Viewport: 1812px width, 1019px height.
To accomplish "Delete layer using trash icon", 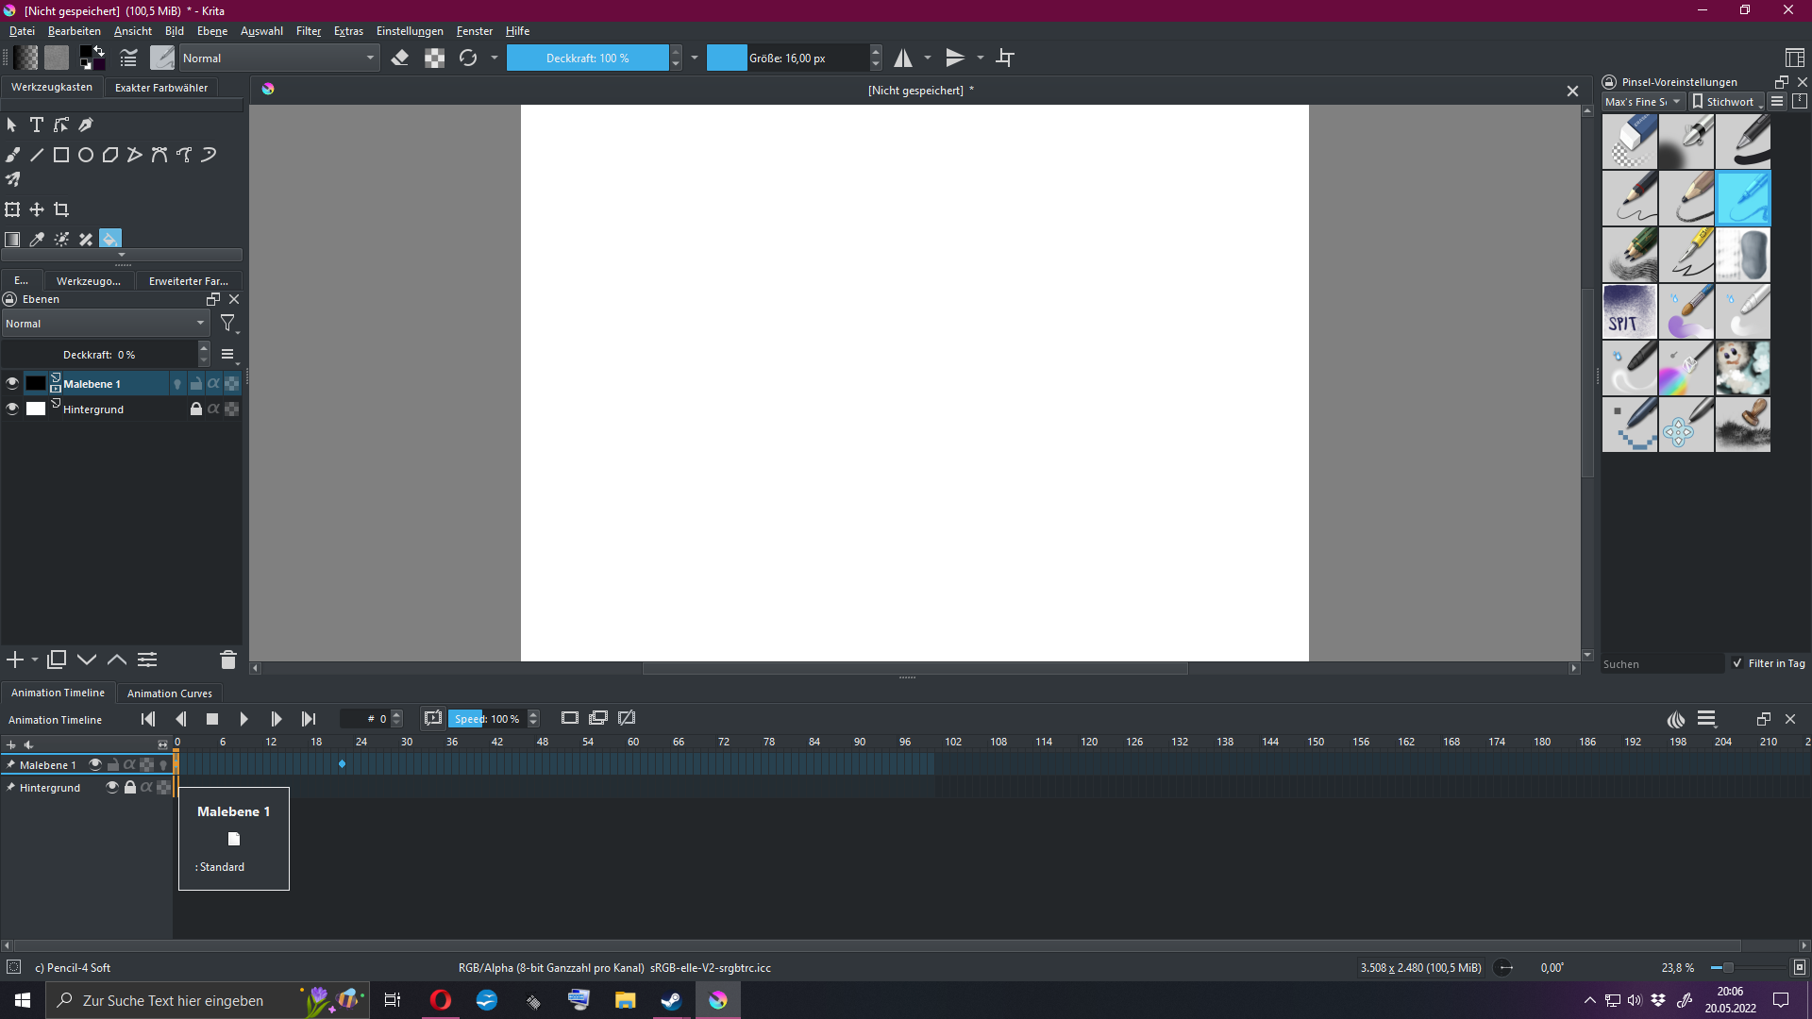I will (227, 660).
